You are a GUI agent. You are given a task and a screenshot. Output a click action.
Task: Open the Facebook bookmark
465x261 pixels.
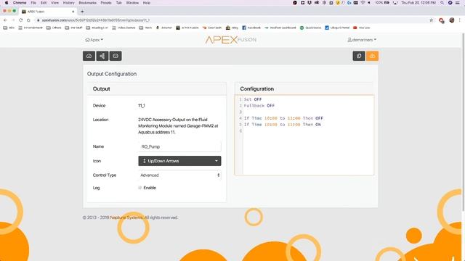[251, 28]
